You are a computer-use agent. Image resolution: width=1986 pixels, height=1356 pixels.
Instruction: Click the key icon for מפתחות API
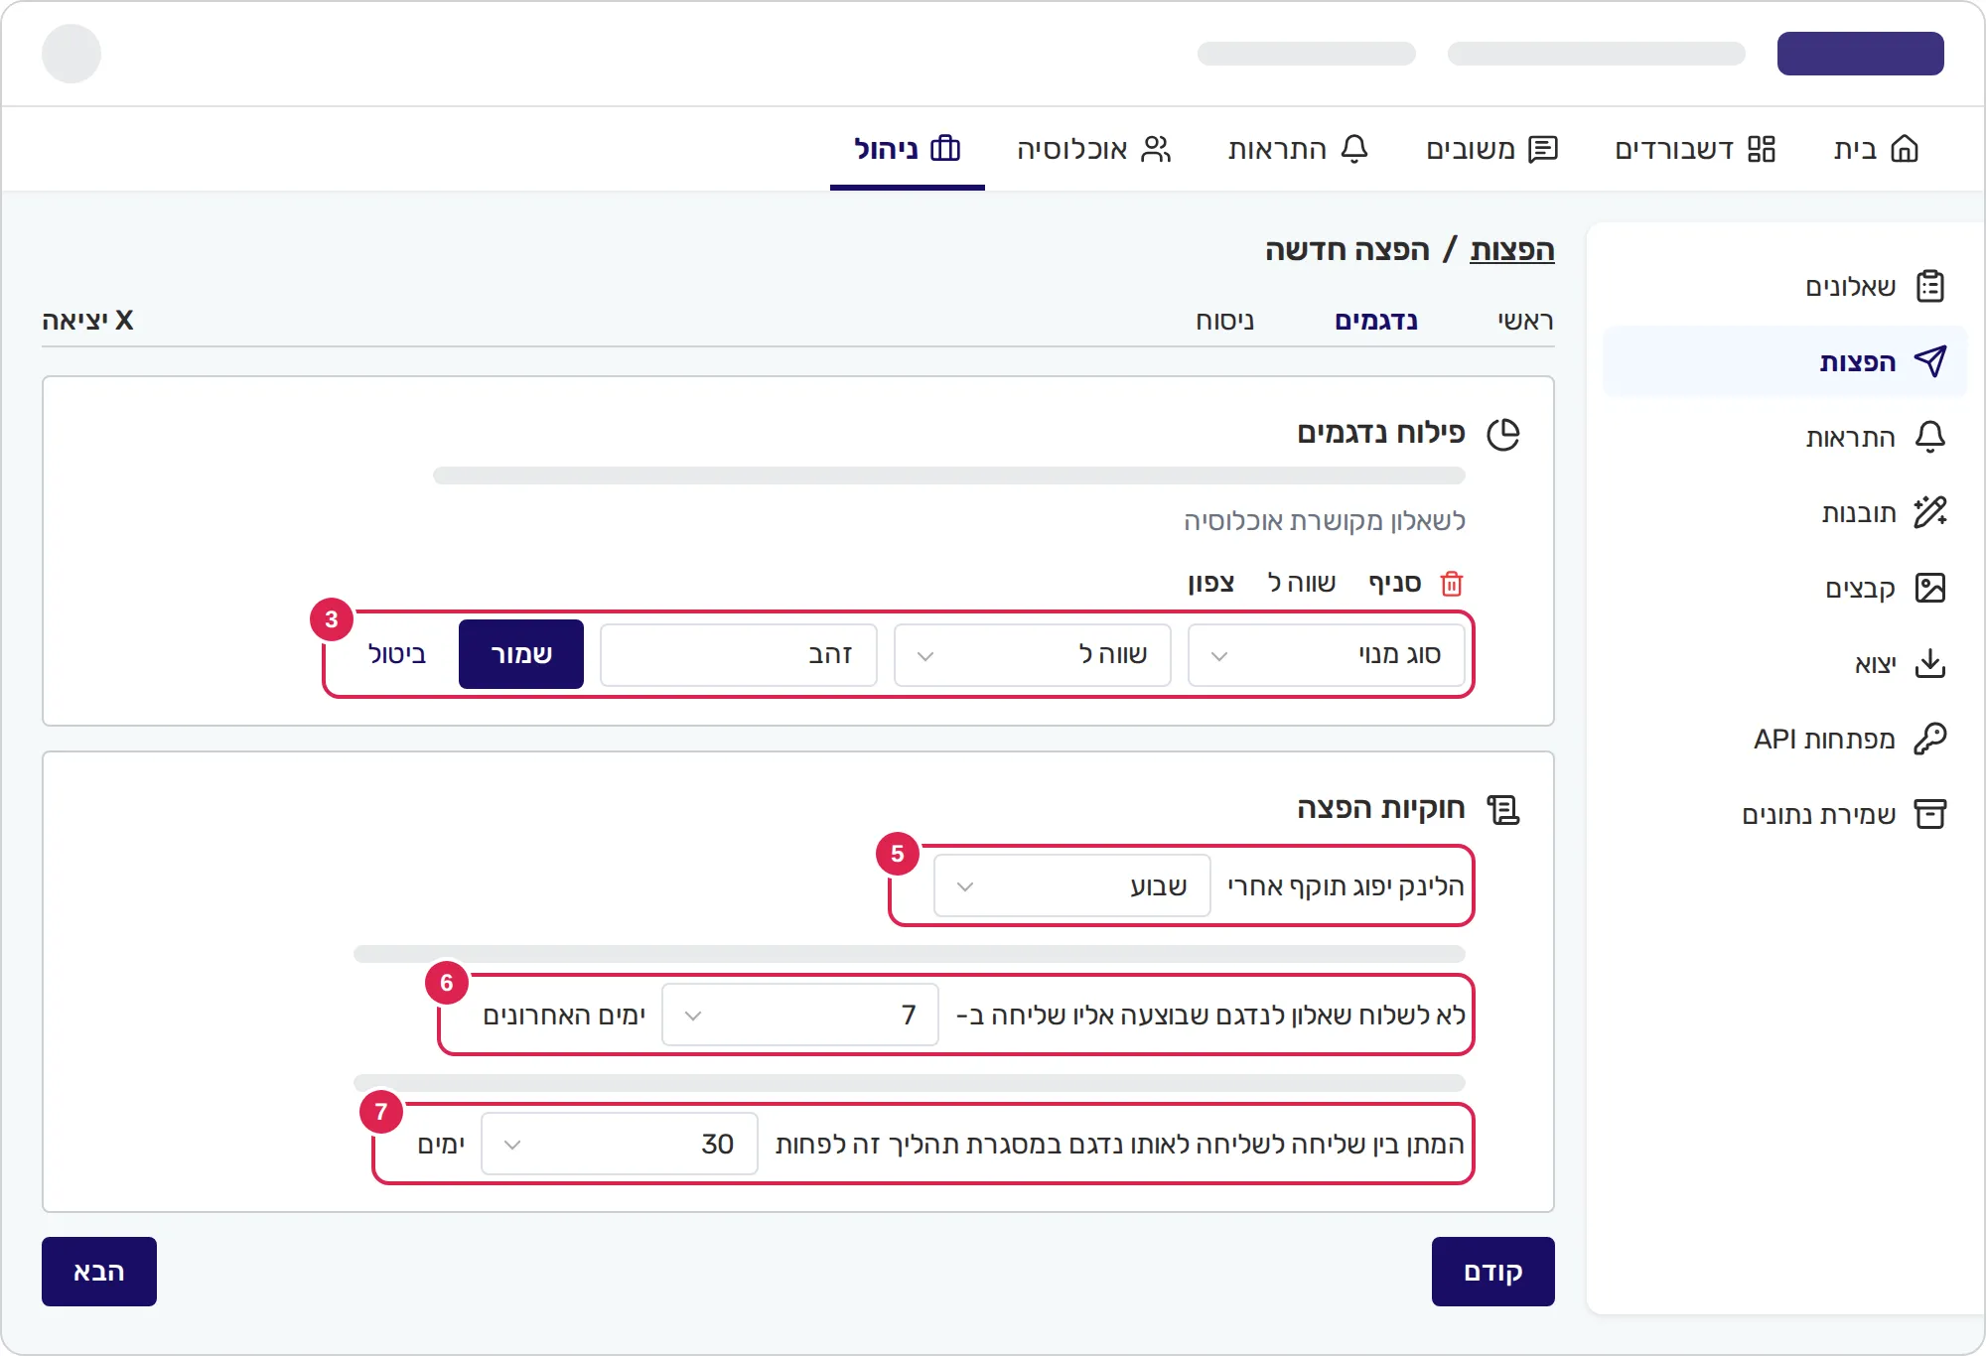coord(1930,739)
